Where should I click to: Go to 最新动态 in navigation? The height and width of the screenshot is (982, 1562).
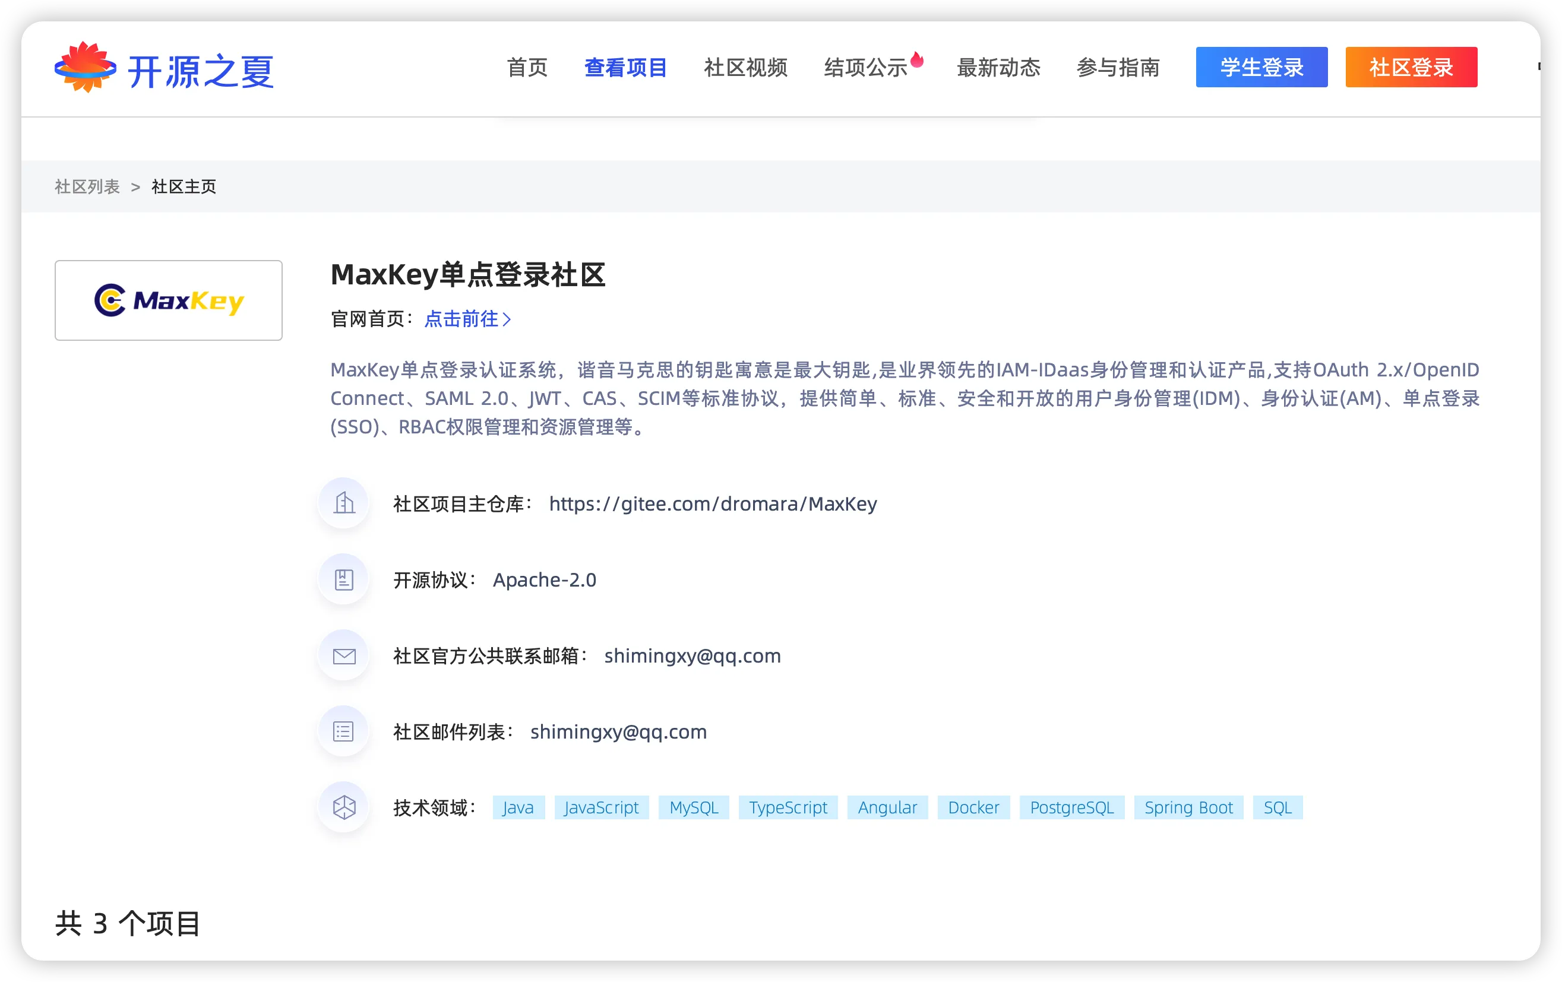pyautogui.click(x=998, y=68)
